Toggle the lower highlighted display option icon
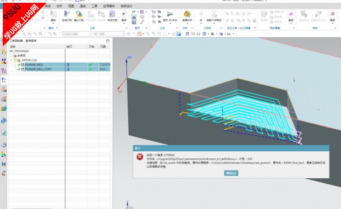 click(x=134, y=22)
